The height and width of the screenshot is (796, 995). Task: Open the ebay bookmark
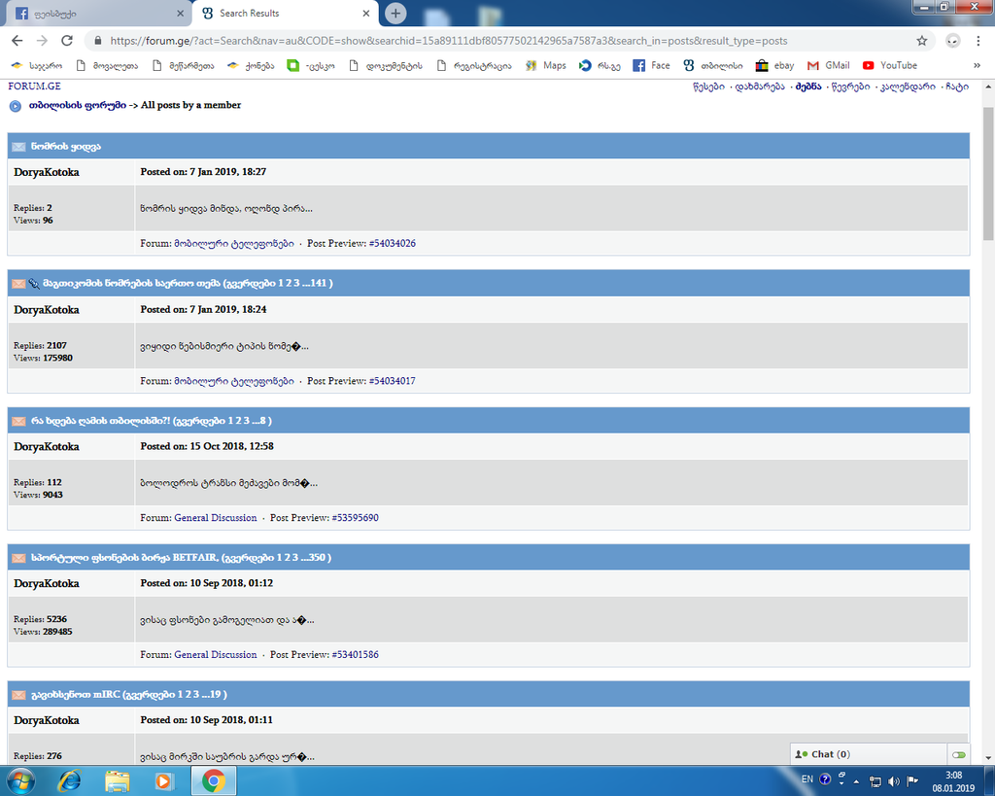(774, 65)
